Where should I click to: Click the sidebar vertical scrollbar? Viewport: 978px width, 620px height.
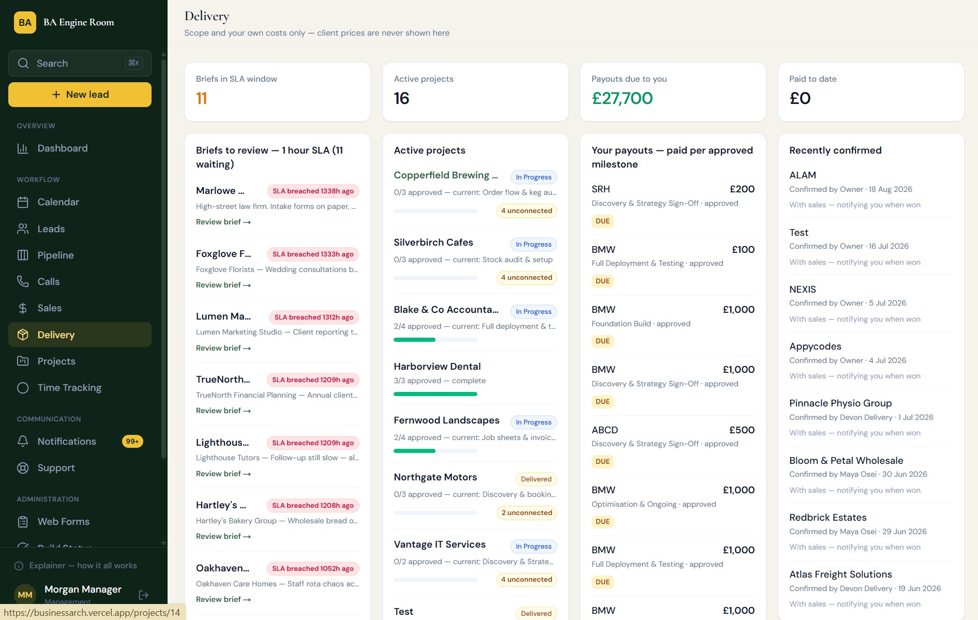[163, 259]
